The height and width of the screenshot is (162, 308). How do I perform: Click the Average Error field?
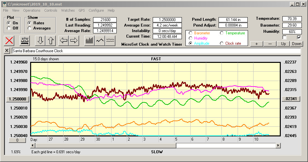(x=167, y=25)
